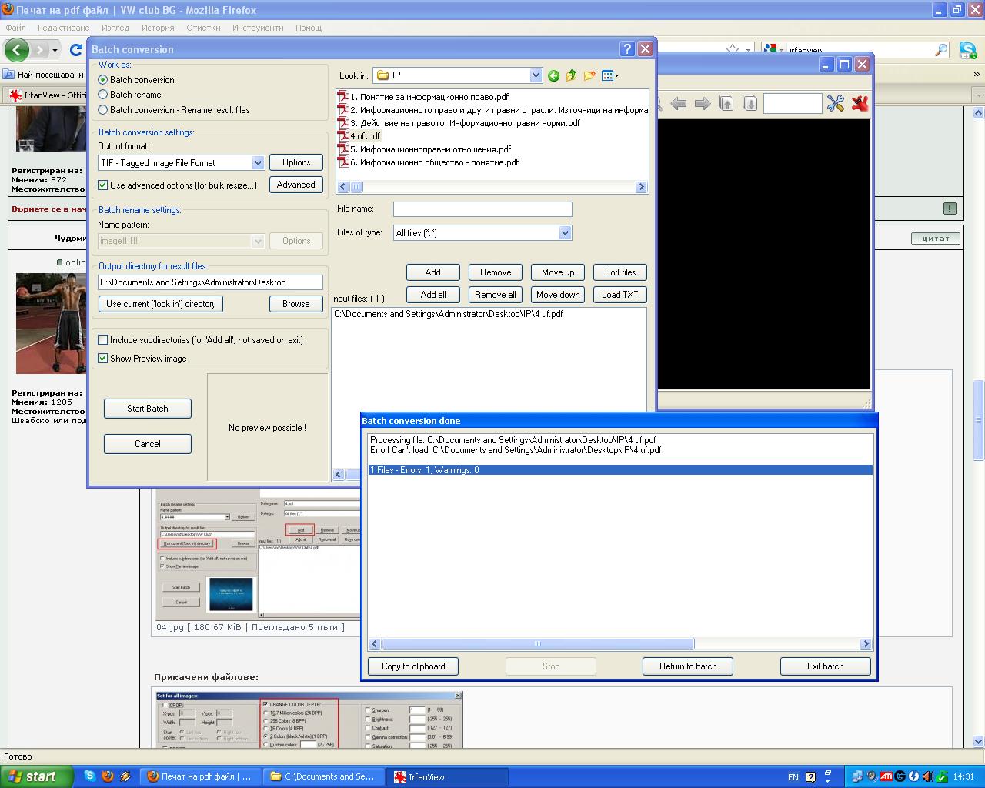Image resolution: width=985 pixels, height=788 pixels.
Task: Click Copy to clipboard button
Action: (413, 666)
